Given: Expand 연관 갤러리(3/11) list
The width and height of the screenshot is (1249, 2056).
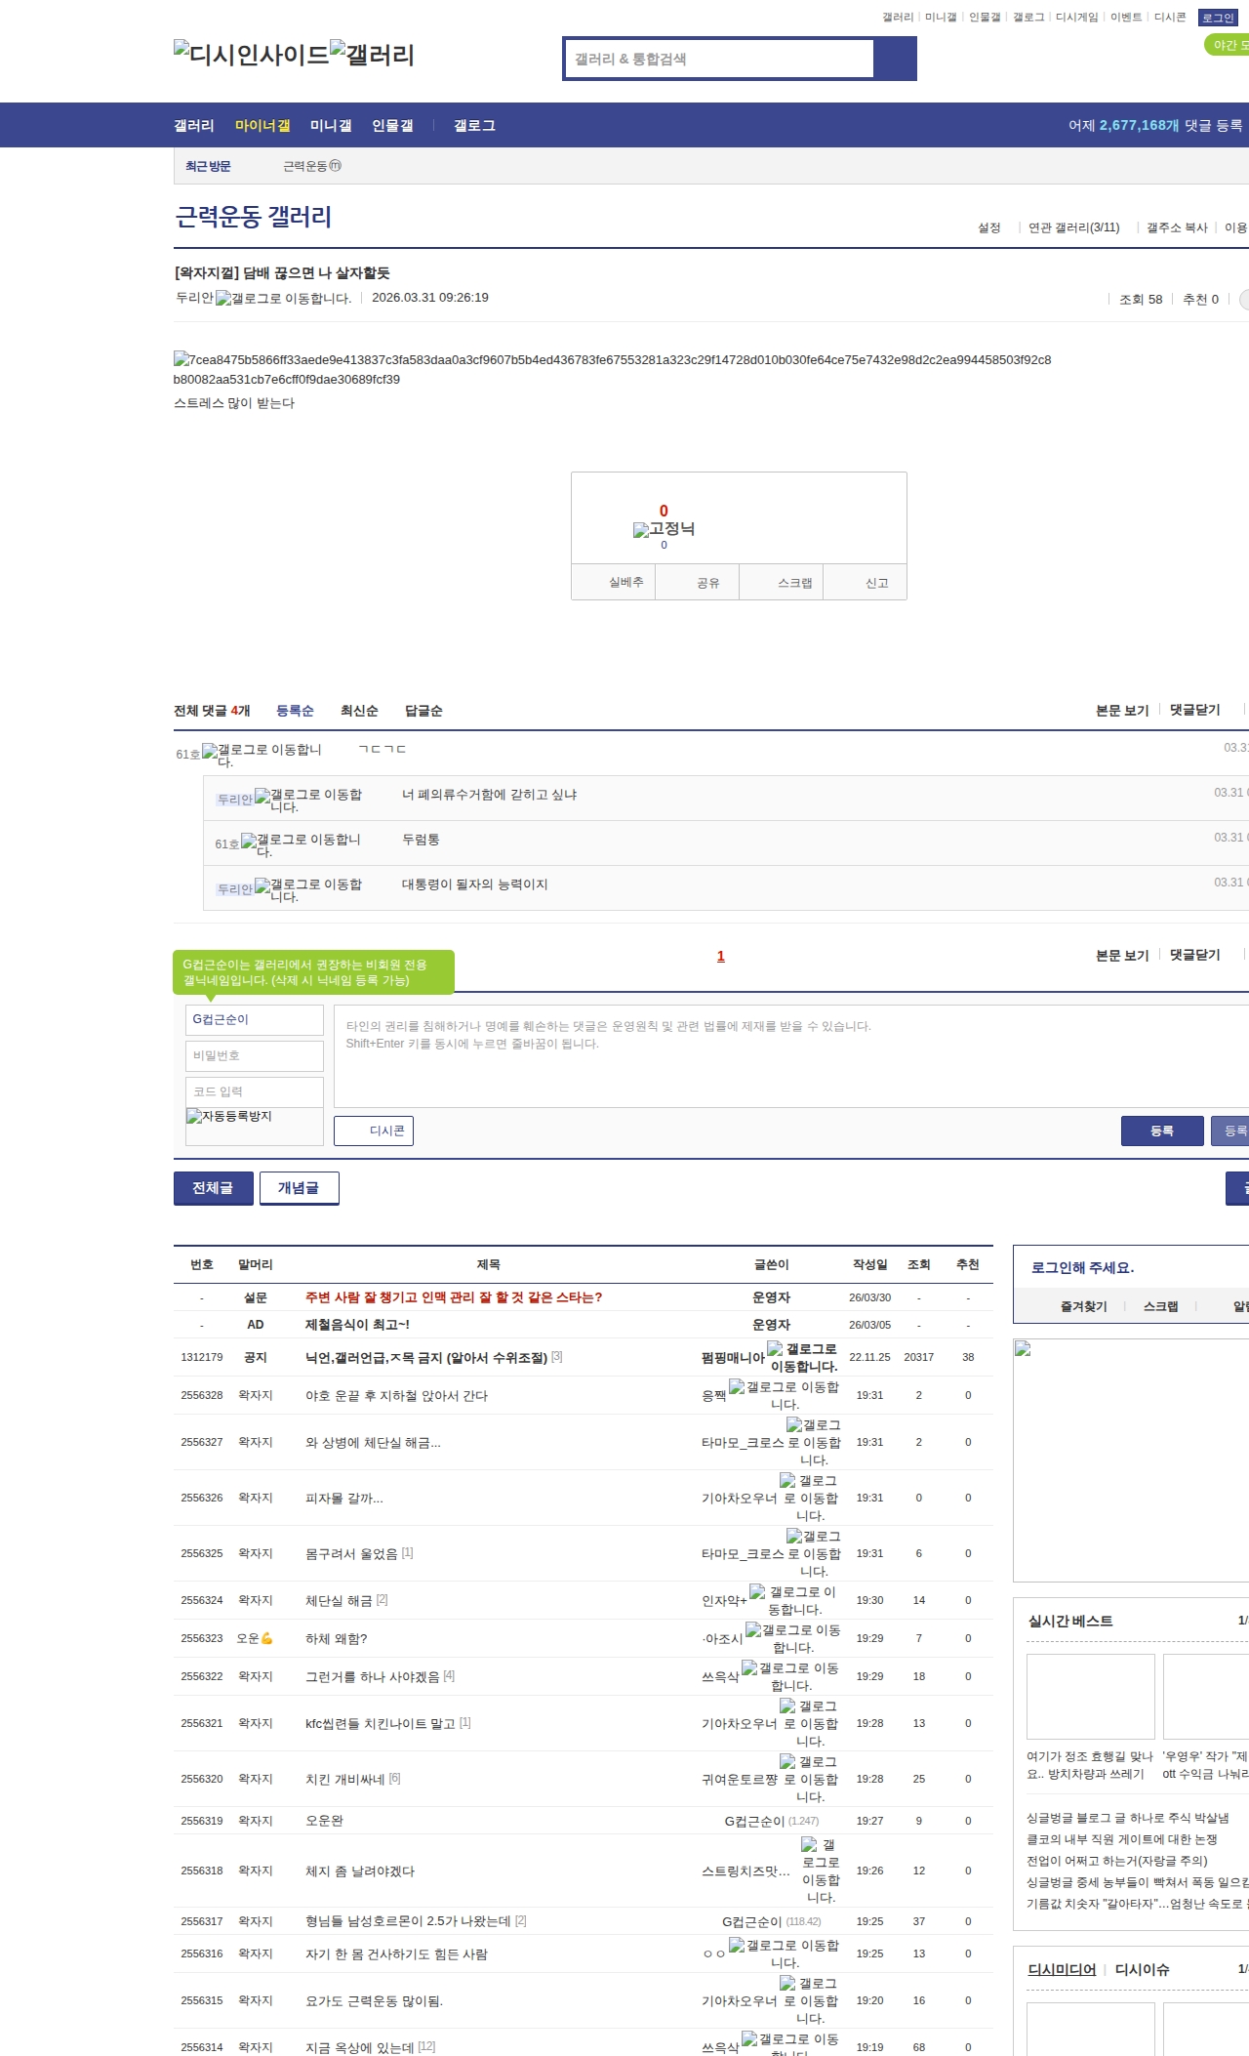Looking at the screenshot, I should pos(1073,227).
